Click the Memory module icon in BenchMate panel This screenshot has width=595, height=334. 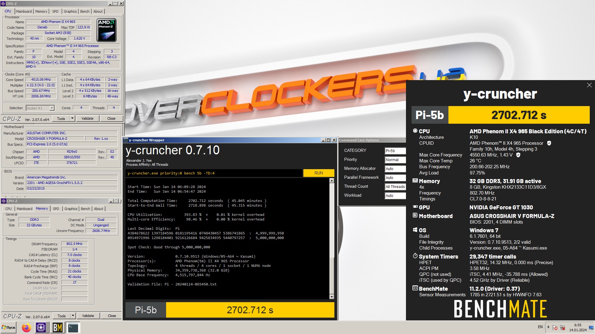[x=415, y=181]
